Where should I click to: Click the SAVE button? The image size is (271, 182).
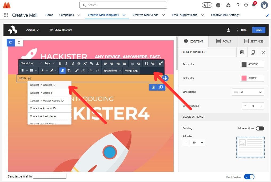point(258,30)
